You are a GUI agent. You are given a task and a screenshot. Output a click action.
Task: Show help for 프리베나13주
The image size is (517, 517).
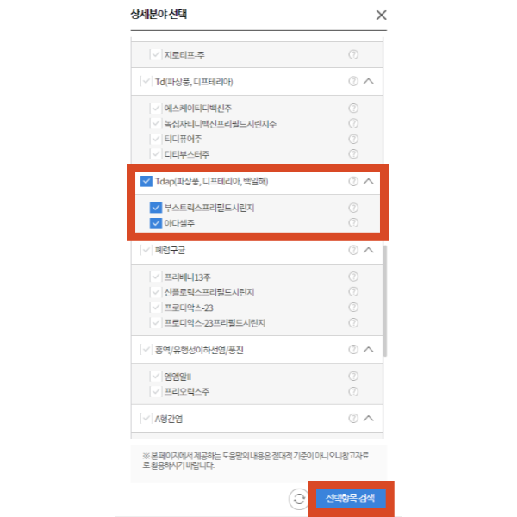(353, 277)
